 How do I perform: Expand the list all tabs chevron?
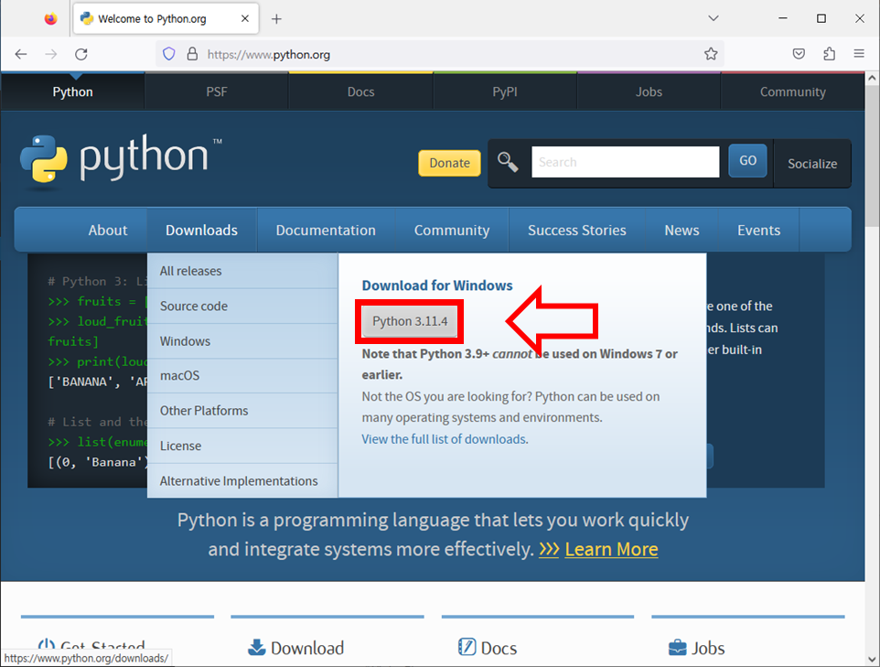pyautogui.click(x=714, y=18)
